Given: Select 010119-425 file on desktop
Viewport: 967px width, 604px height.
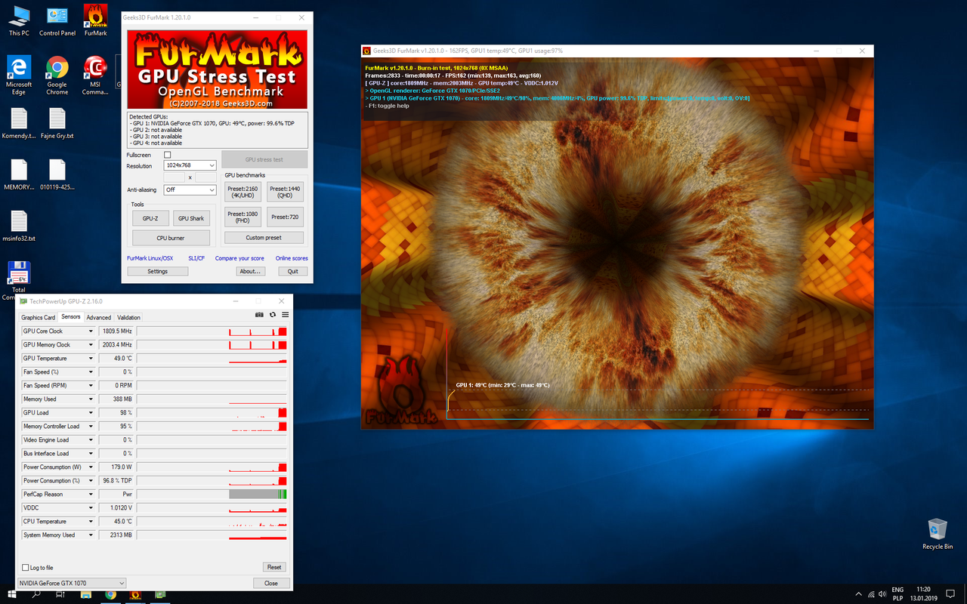Looking at the screenshot, I should pos(57,174).
